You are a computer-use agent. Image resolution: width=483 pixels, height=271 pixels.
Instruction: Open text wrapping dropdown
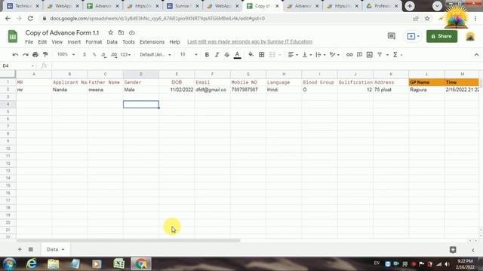tap(320, 55)
